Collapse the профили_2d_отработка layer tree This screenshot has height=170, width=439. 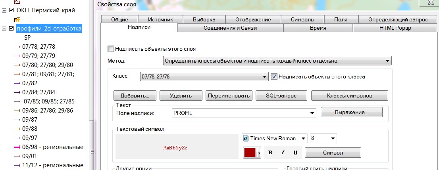(x=4, y=29)
